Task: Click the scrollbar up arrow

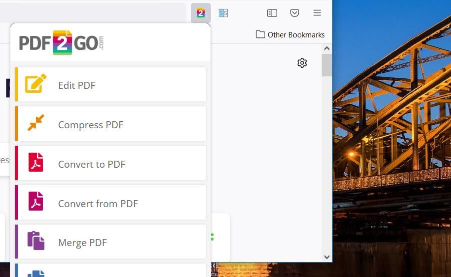Action: point(327,48)
